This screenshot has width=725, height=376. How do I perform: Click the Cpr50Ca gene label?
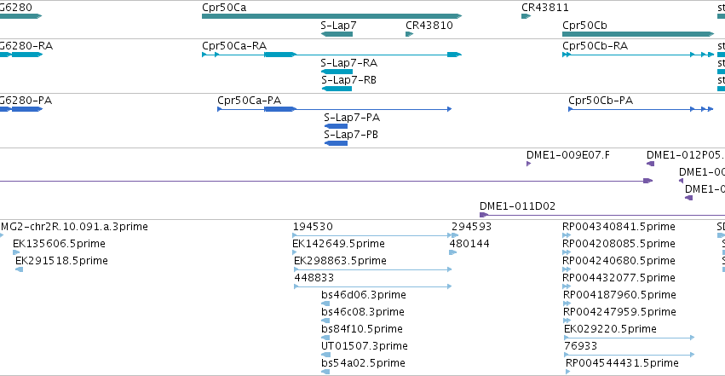pyautogui.click(x=224, y=8)
